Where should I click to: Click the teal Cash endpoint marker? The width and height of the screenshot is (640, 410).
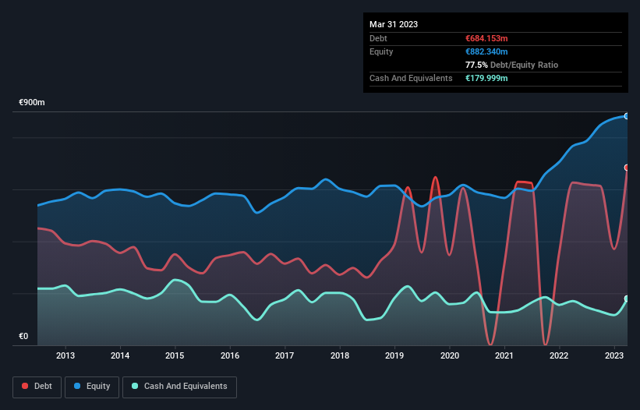click(627, 299)
